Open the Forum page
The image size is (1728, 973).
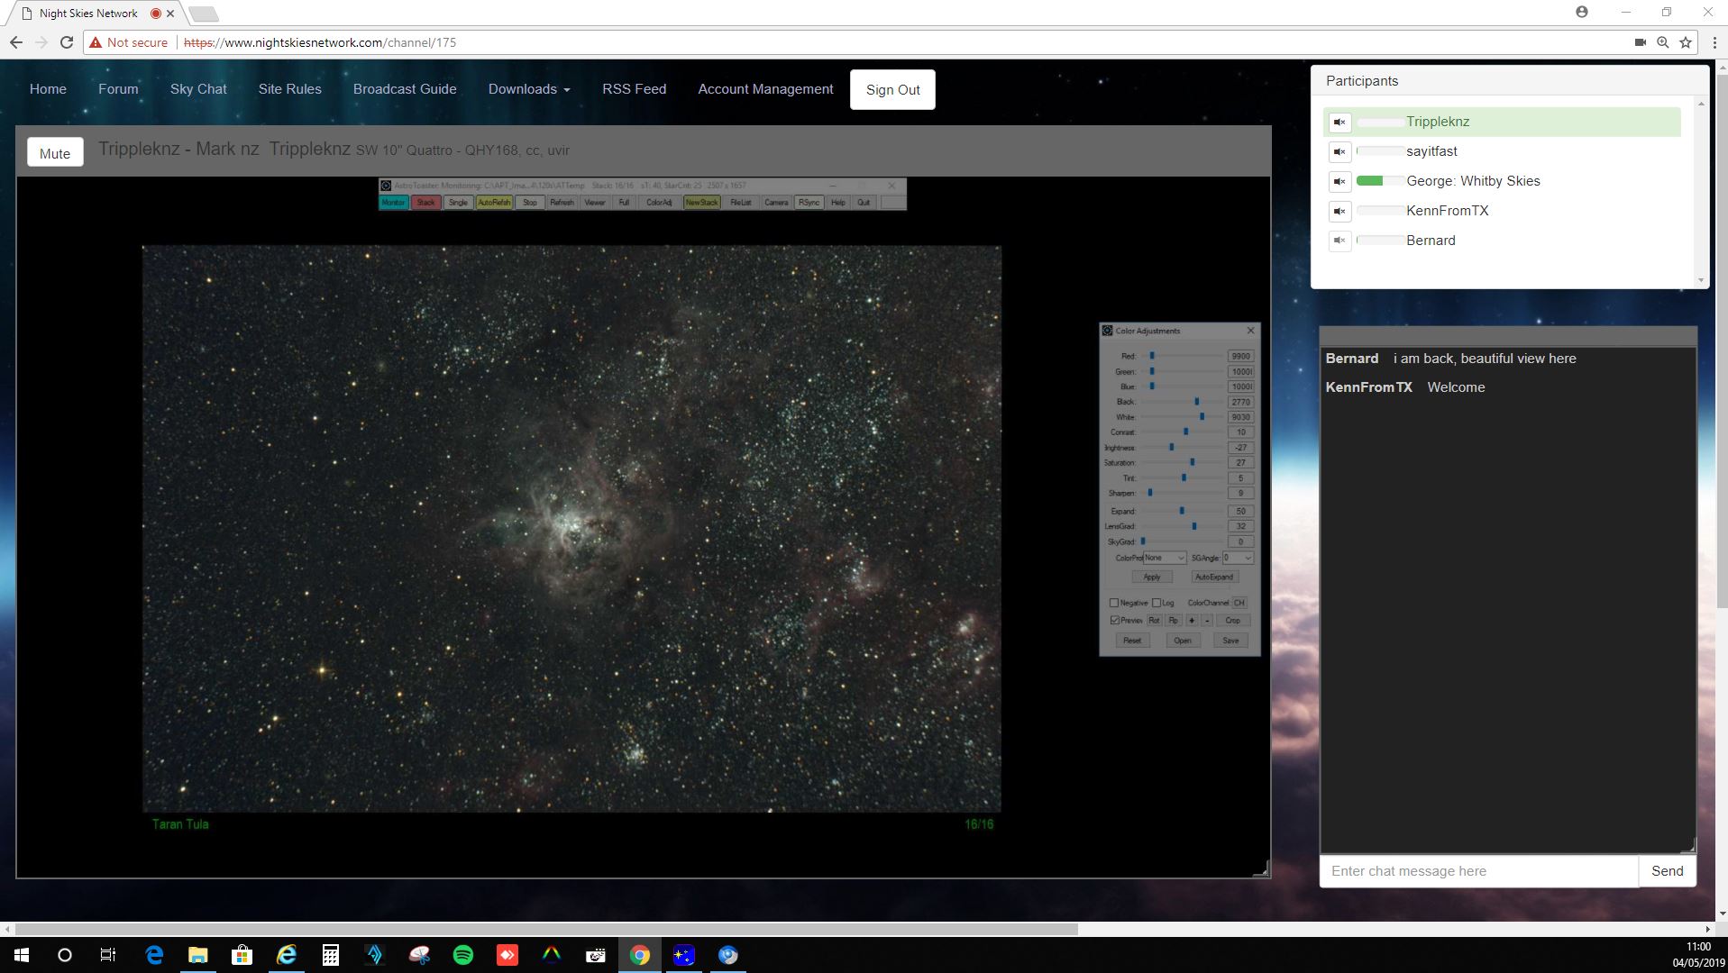tap(118, 89)
